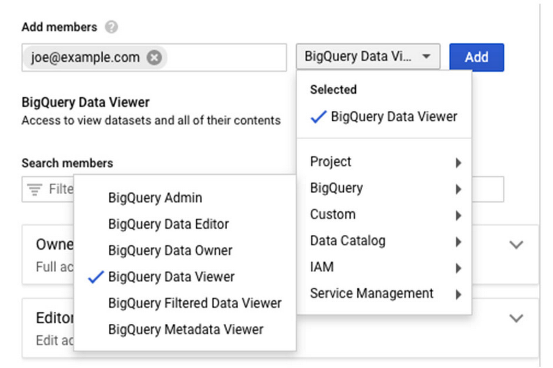The width and height of the screenshot is (553, 368).
Task: Expand the IAM submenu arrow
Action: tap(458, 268)
